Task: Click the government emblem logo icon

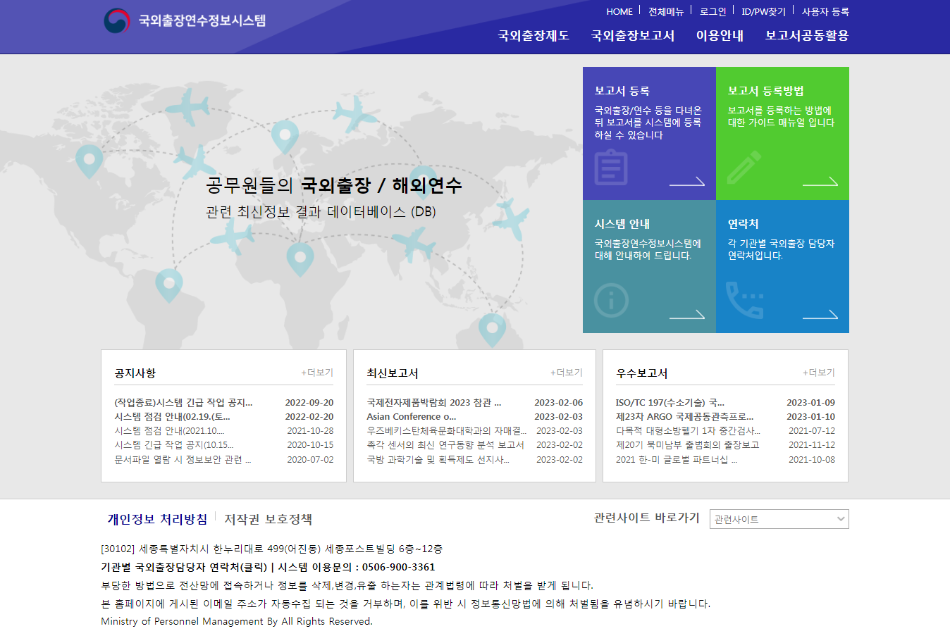Action: [114, 20]
